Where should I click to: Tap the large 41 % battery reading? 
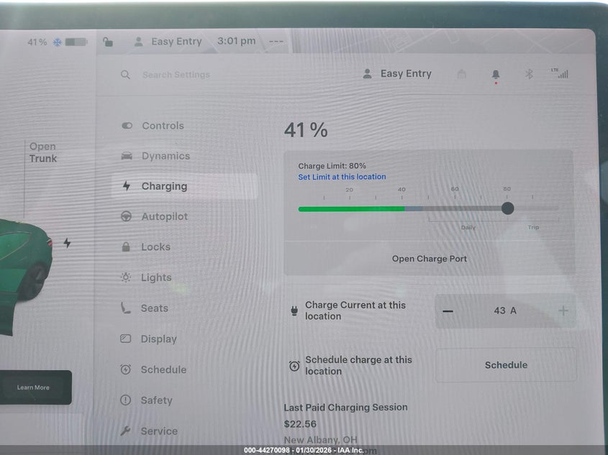[x=306, y=129]
